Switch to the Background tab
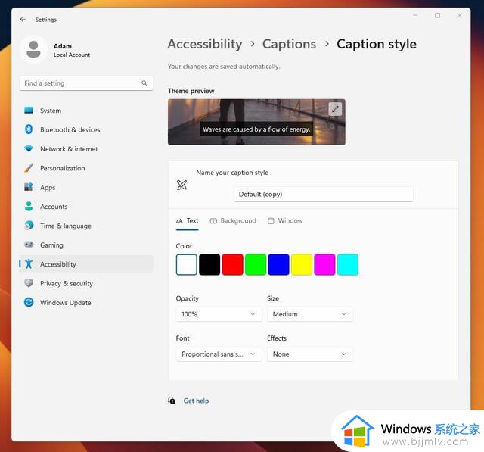The height and width of the screenshot is (452, 484). tap(233, 221)
